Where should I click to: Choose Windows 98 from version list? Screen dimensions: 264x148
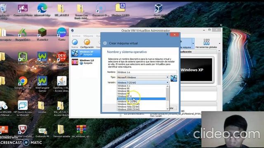(141, 91)
